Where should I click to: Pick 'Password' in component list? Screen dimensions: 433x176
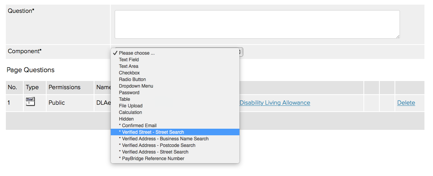coord(129,93)
